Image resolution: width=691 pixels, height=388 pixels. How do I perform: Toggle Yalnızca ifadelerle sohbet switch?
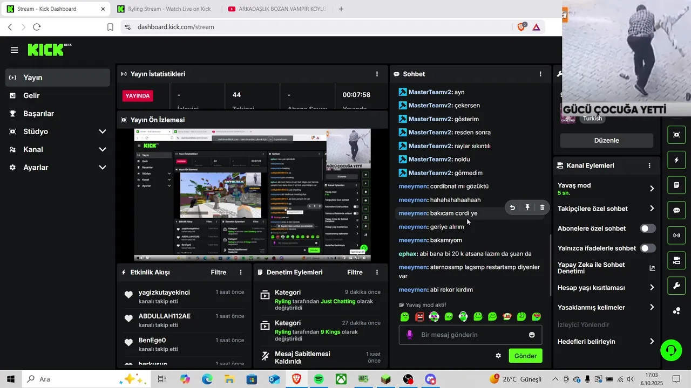(648, 248)
